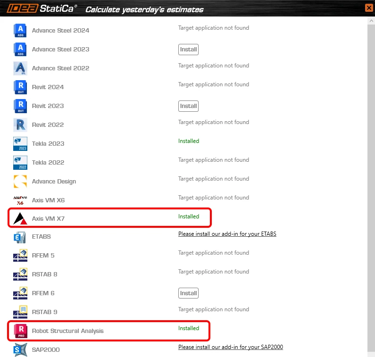Click the 'Calculate yesterday's estimates' title text
Image resolution: width=375 pixels, height=357 pixels.
pos(144,9)
